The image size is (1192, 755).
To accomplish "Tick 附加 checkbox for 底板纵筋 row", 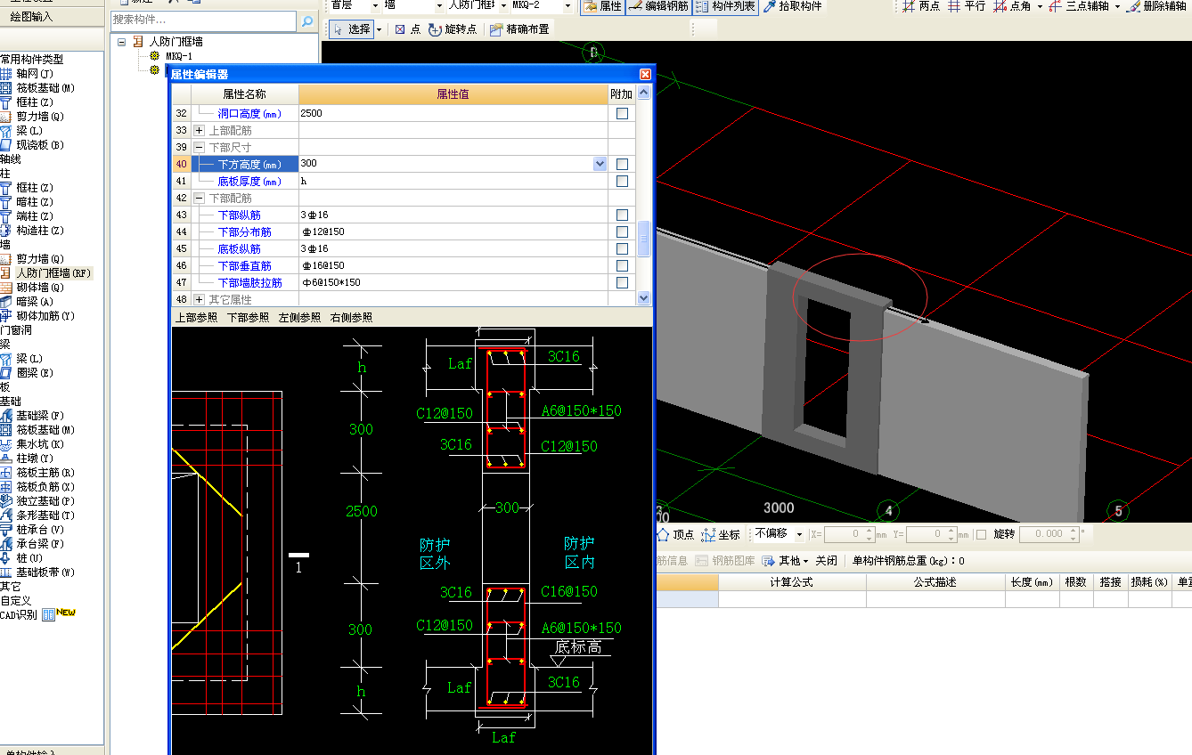I will pyautogui.click(x=622, y=248).
